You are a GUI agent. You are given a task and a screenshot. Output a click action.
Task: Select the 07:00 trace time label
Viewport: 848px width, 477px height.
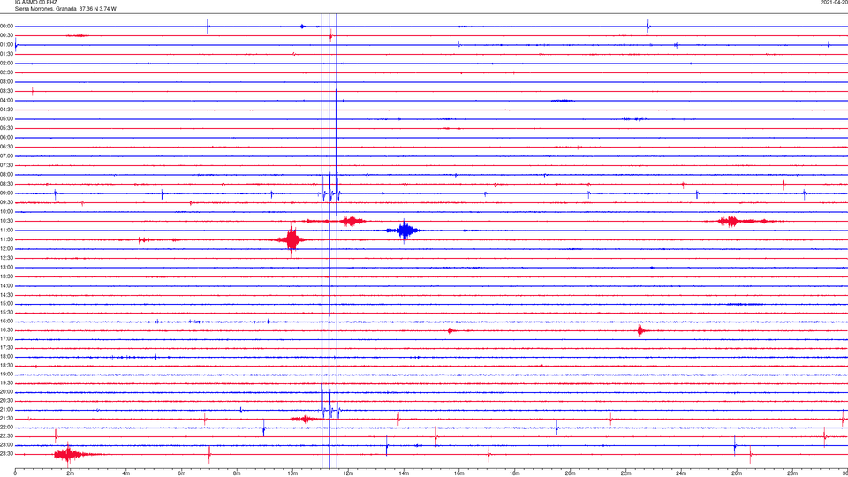[6, 155]
